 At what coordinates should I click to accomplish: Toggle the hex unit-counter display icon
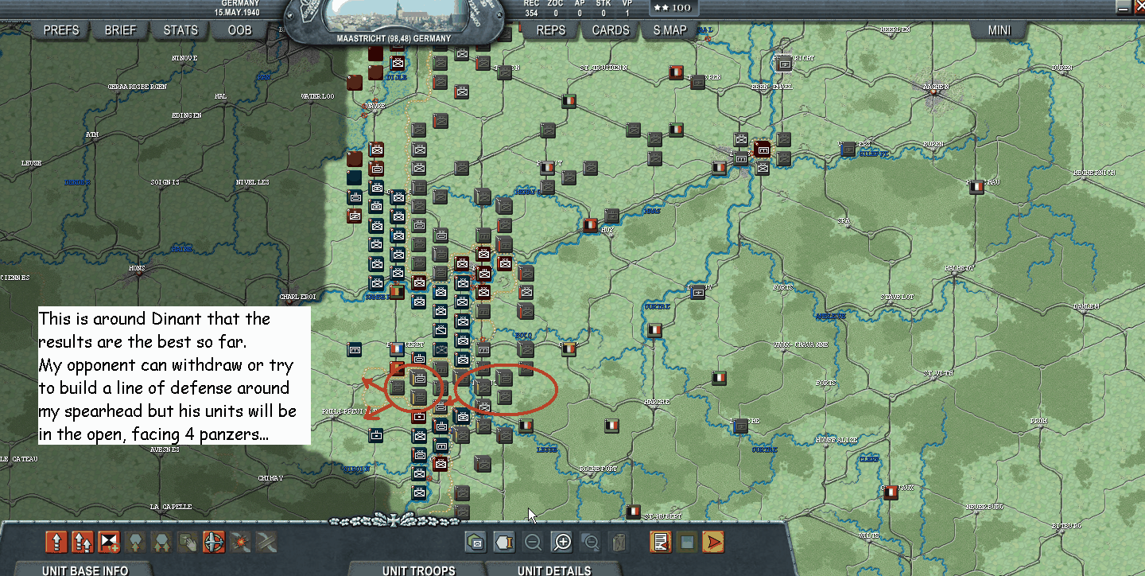coord(476,543)
